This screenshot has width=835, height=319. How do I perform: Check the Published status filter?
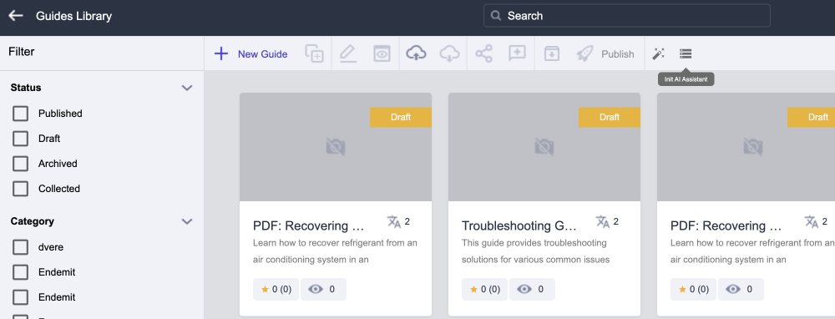[x=20, y=114]
